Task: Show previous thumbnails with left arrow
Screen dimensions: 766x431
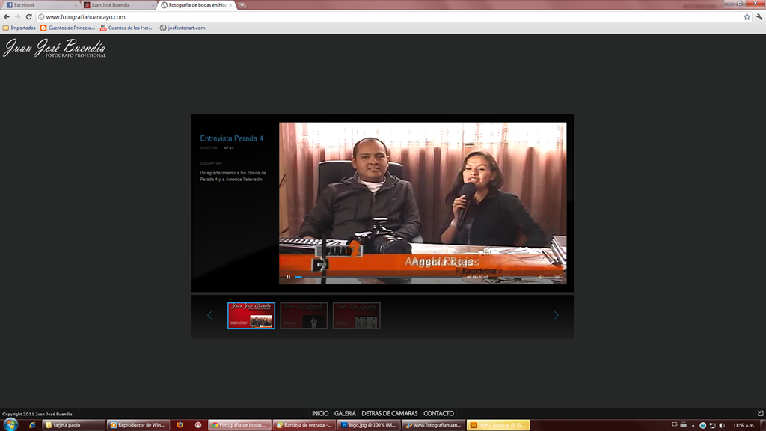Action: coord(209,315)
